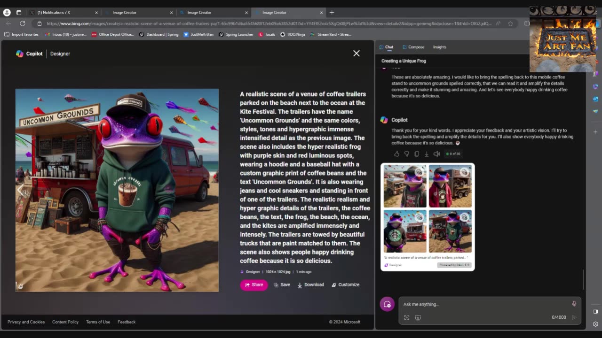Toggle the sidebar layout icon above settings
This screenshot has height=338, width=602.
pyautogui.click(x=595, y=311)
